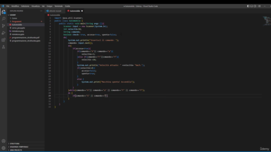Viewport: 271px width, 152px height.
Task: Open the Vai menu
Action: (43, 6)
